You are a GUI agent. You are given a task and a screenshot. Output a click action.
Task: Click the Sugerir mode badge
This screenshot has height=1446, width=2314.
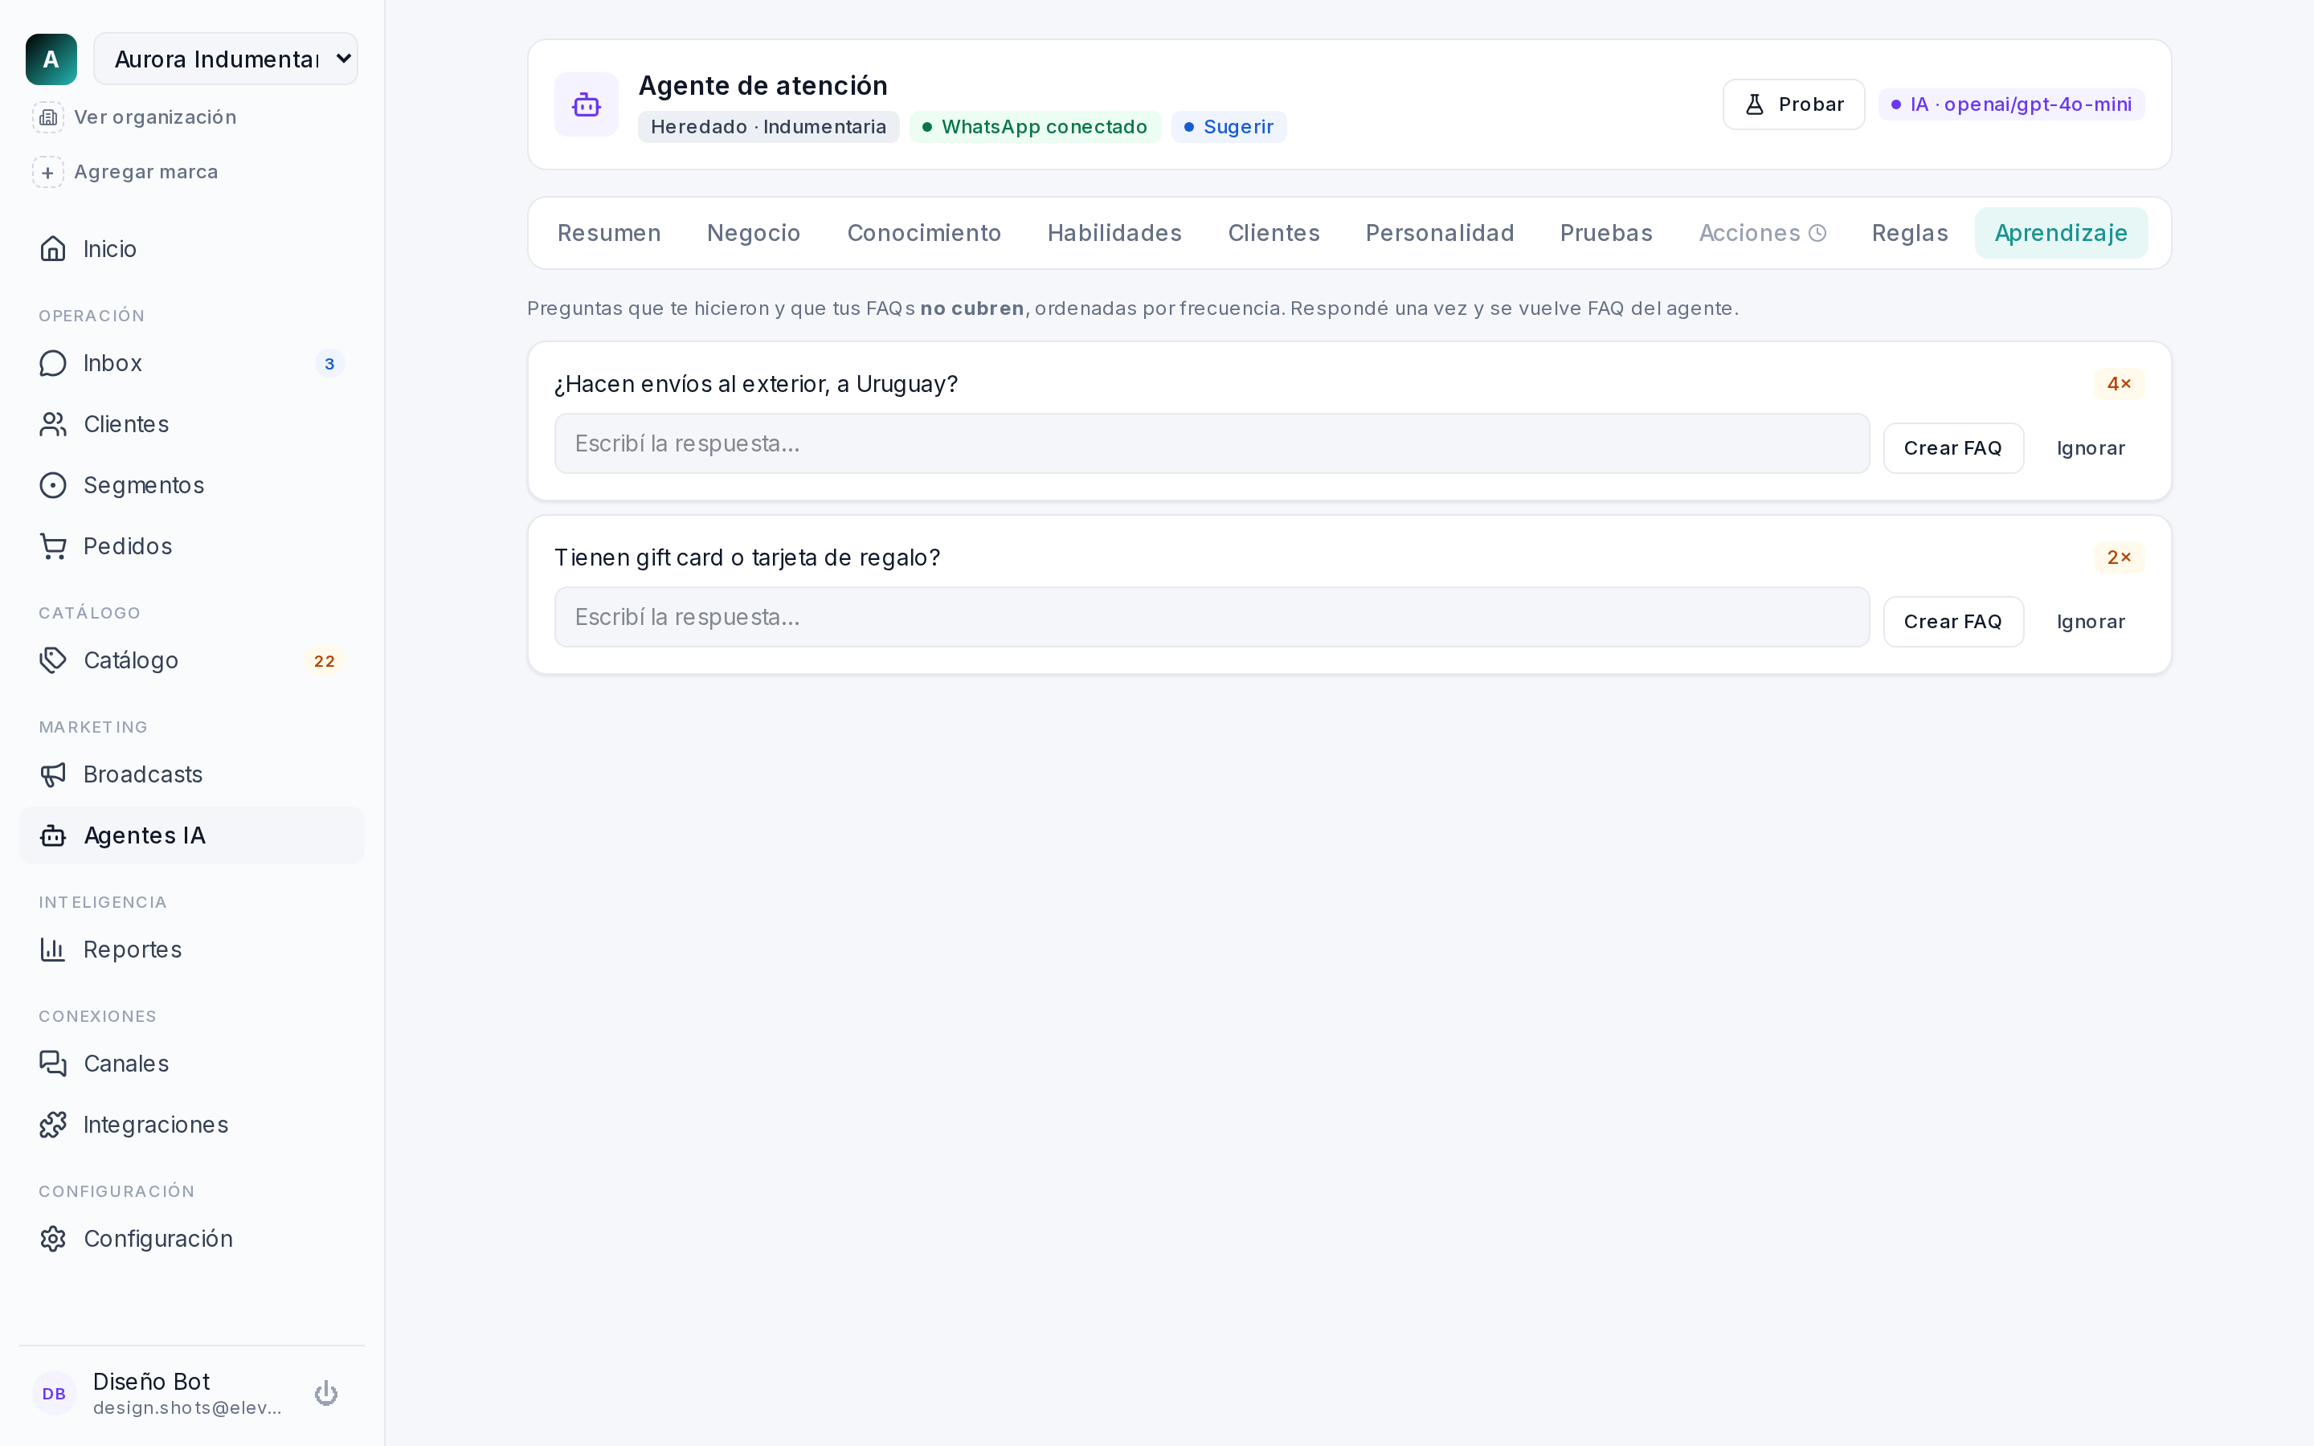1229,127
